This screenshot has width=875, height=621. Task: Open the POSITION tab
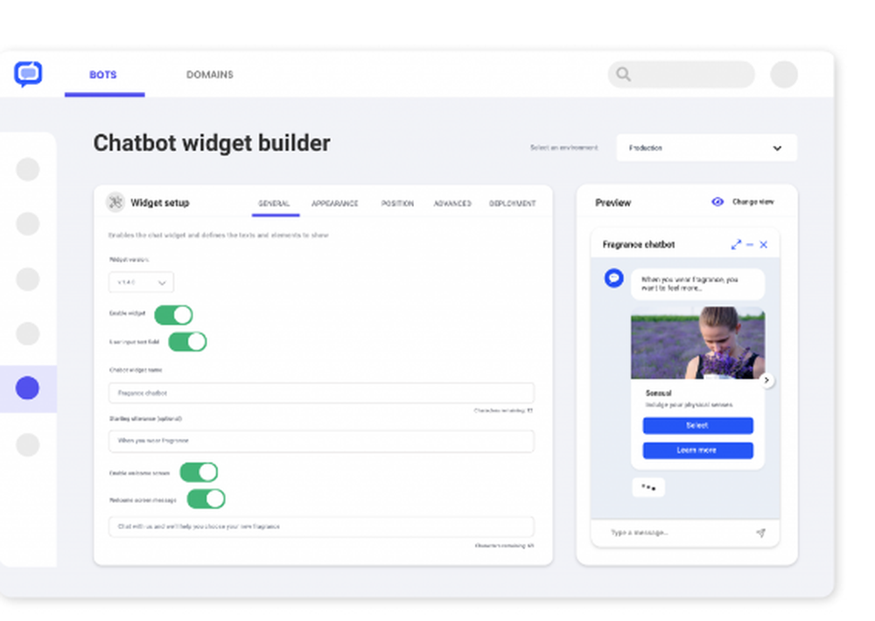pyautogui.click(x=397, y=204)
